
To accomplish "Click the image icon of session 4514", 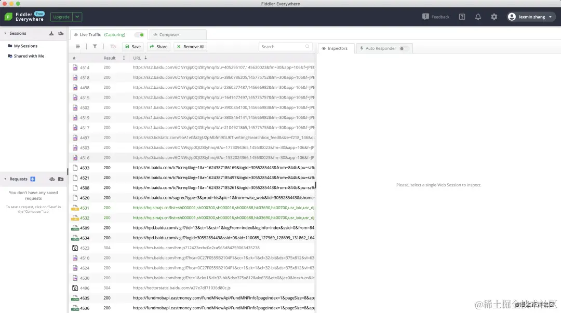I will pyautogui.click(x=75, y=67).
